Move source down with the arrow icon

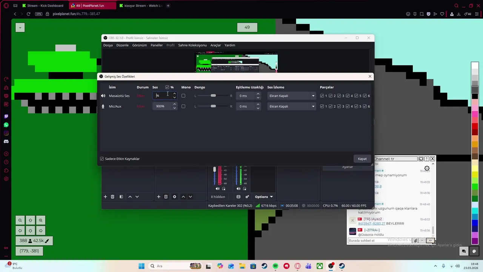(190, 196)
